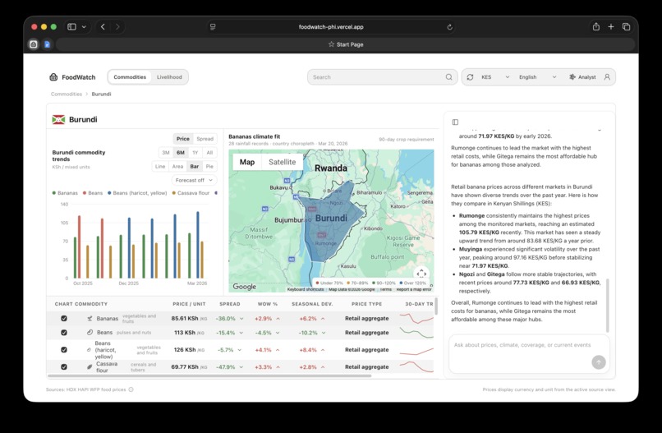Select the Bar chart type button

click(x=194, y=167)
